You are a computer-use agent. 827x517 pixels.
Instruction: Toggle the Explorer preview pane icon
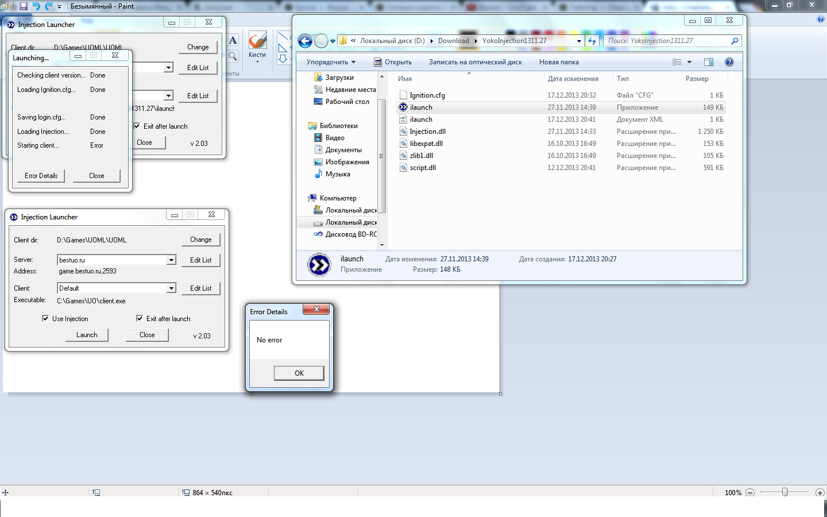point(709,62)
